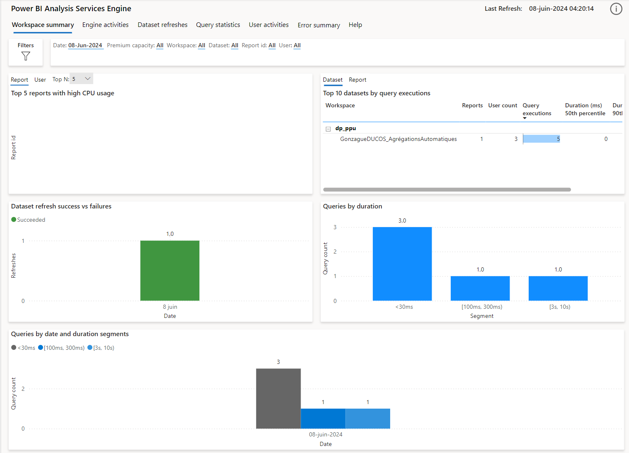Open the Top N dropdown
Screen dimensions: 629x453
click(x=81, y=79)
